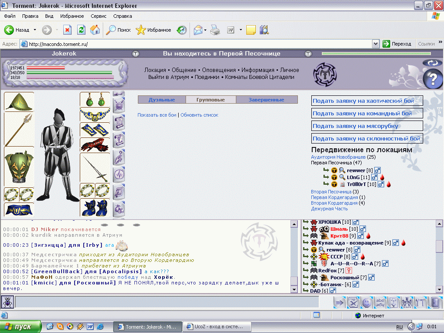The width and height of the screenshot is (444, 333).
Task: Open the Правка menu
Action: click(x=30, y=16)
